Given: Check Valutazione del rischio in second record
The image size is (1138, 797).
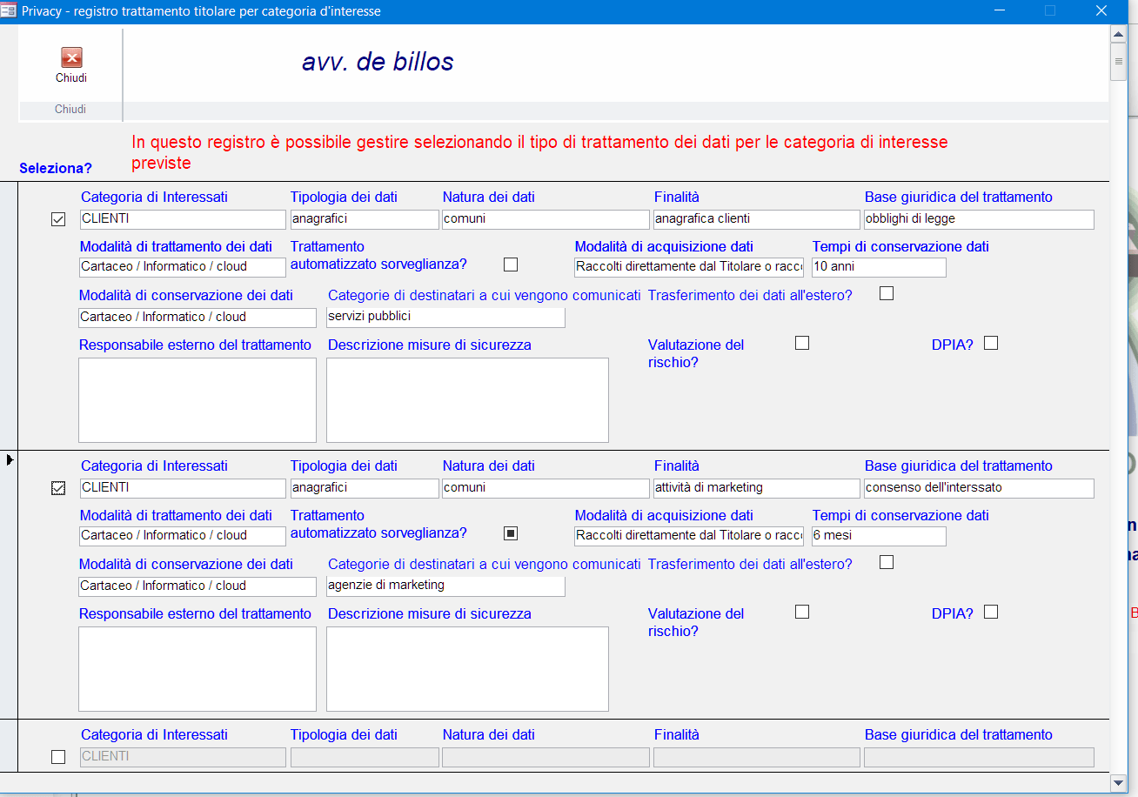Looking at the screenshot, I should 802,612.
